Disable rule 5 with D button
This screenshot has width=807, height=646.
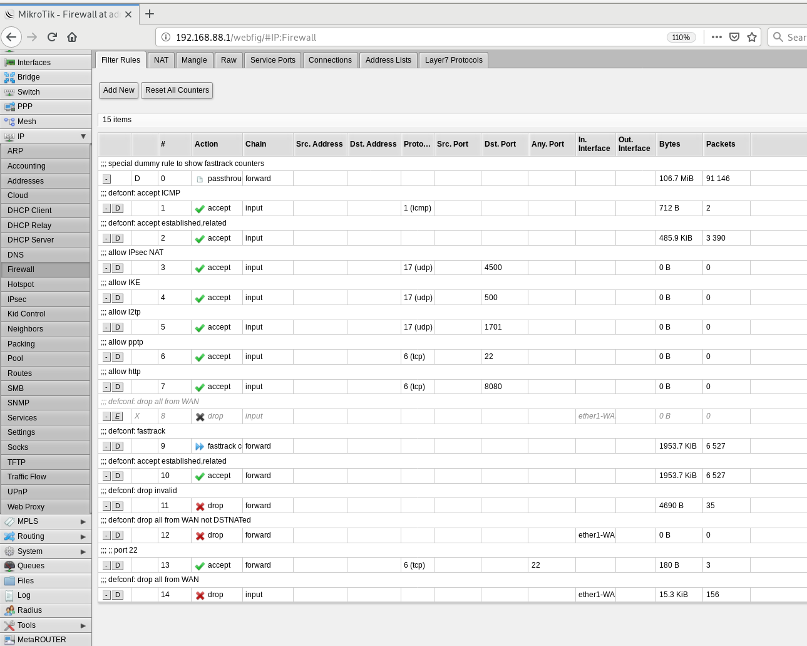pyautogui.click(x=118, y=328)
